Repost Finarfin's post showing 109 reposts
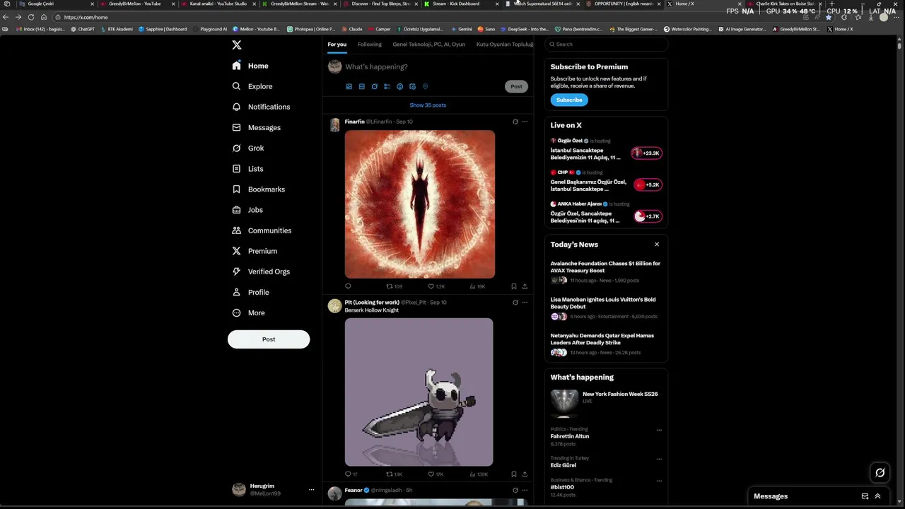 pyautogui.click(x=394, y=286)
